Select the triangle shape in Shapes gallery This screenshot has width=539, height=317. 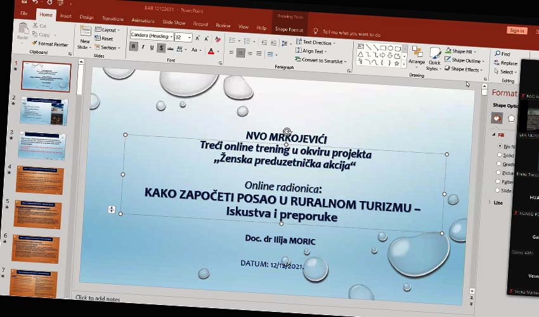click(360, 55)
